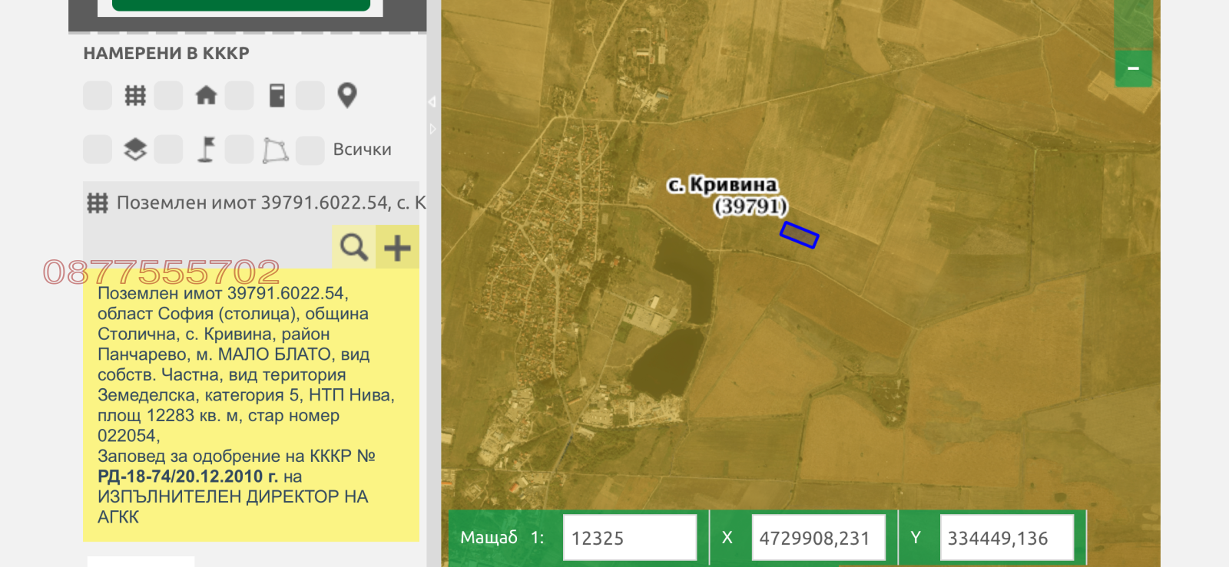The height and width of the screenshot is (567, 1229).
Task: Click the yellow plus icon on the result
Action: (397, 247)
